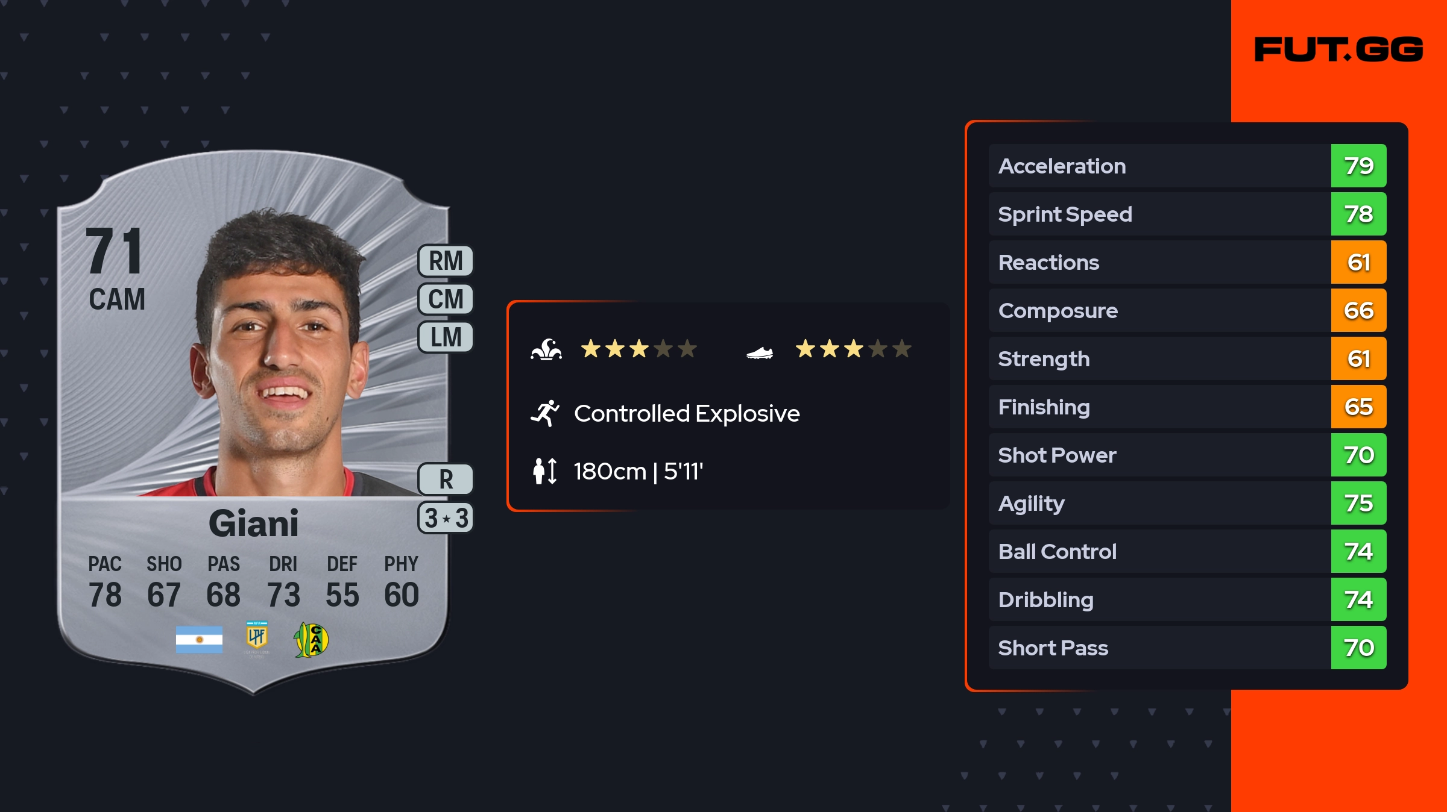Click the skill moves star rating

click(x=638, y=349)
